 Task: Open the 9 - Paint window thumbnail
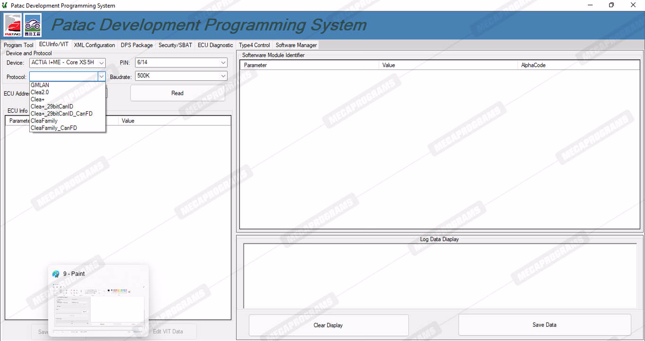(98, 300)
